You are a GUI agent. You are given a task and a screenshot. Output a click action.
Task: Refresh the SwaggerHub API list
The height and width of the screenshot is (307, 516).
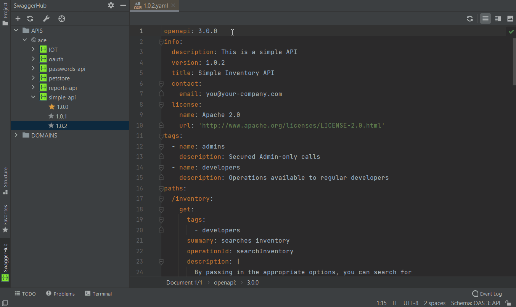pos(30,19)
